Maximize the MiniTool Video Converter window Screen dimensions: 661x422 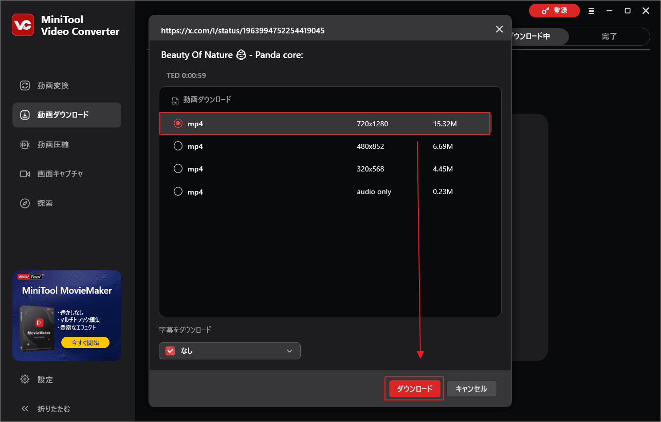pos(628,11)
